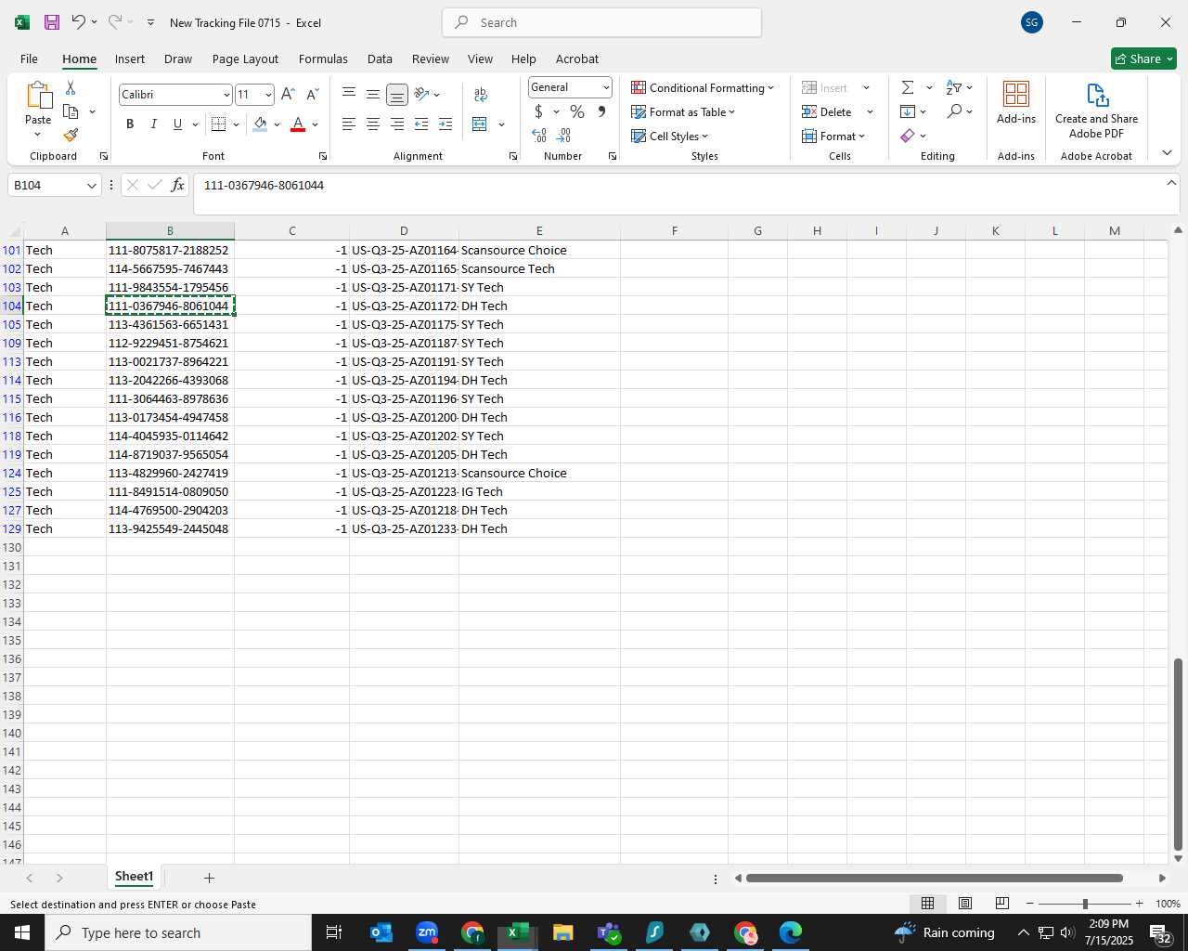Click the Cut scissors icon
This screenshot has width=1188, height=951.
coord(71,87)
